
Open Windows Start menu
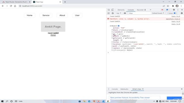[x=2, y=101]
